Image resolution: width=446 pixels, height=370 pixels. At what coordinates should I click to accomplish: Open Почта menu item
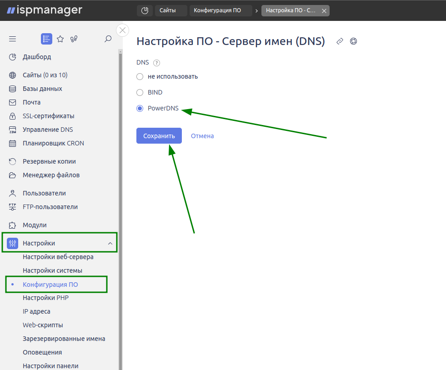tap(31, 102)
